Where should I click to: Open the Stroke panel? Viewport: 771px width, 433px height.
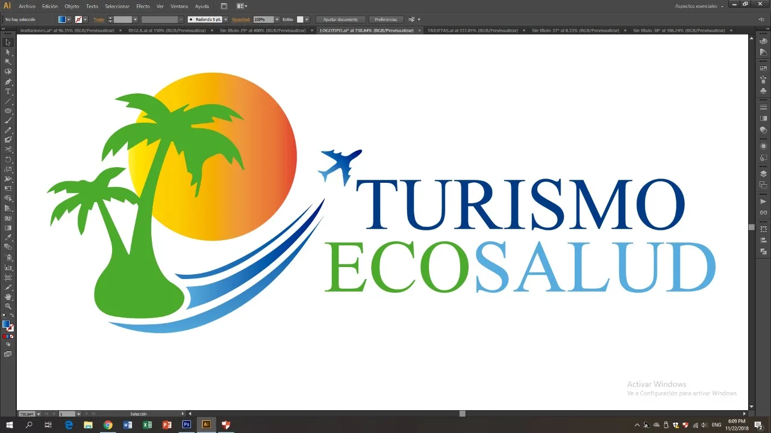(x=763, y=107)
